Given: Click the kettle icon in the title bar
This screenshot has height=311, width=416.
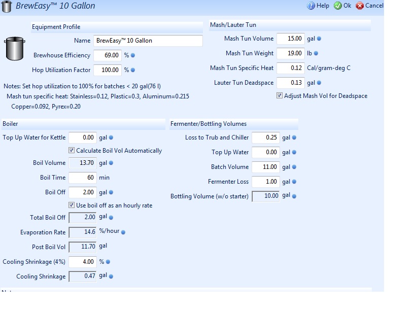Looking at the screenshot, I should 7,7.
